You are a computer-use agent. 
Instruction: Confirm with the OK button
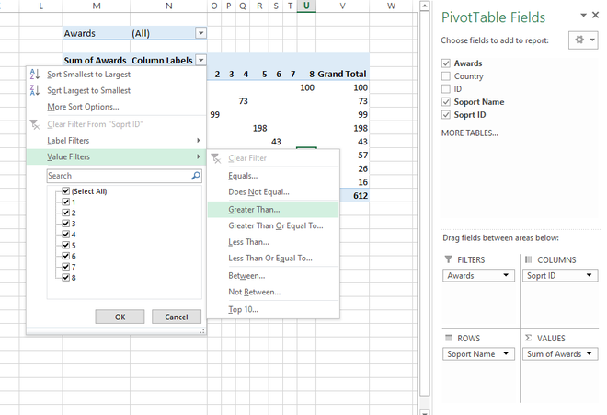[x=120, y=317]
